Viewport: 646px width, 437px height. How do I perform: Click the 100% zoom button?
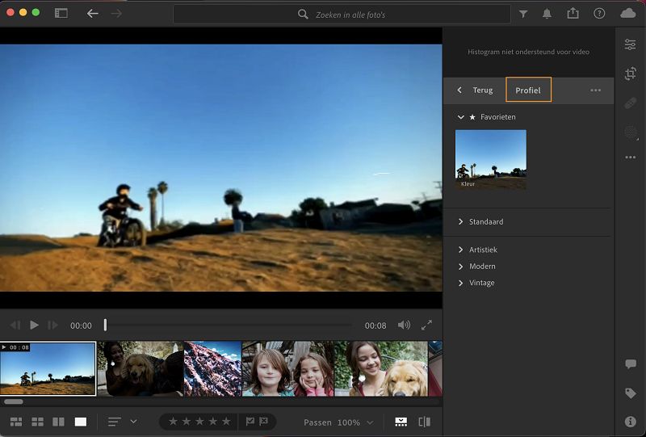(349, 422)
